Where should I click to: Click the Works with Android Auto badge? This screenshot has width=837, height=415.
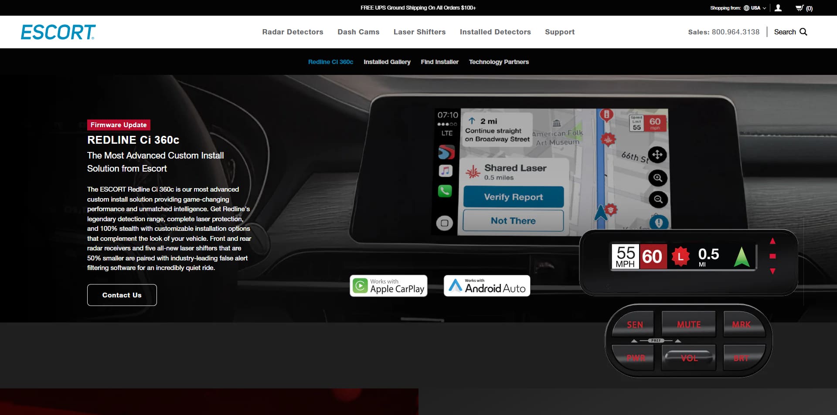(x=487, y=286)
